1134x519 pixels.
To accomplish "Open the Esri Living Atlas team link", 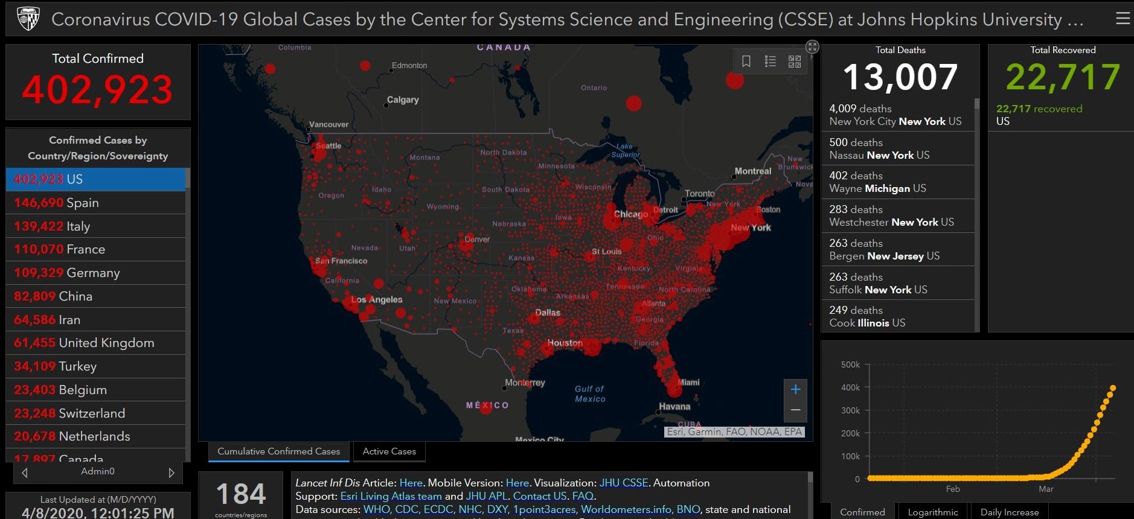I will (391, 496).
